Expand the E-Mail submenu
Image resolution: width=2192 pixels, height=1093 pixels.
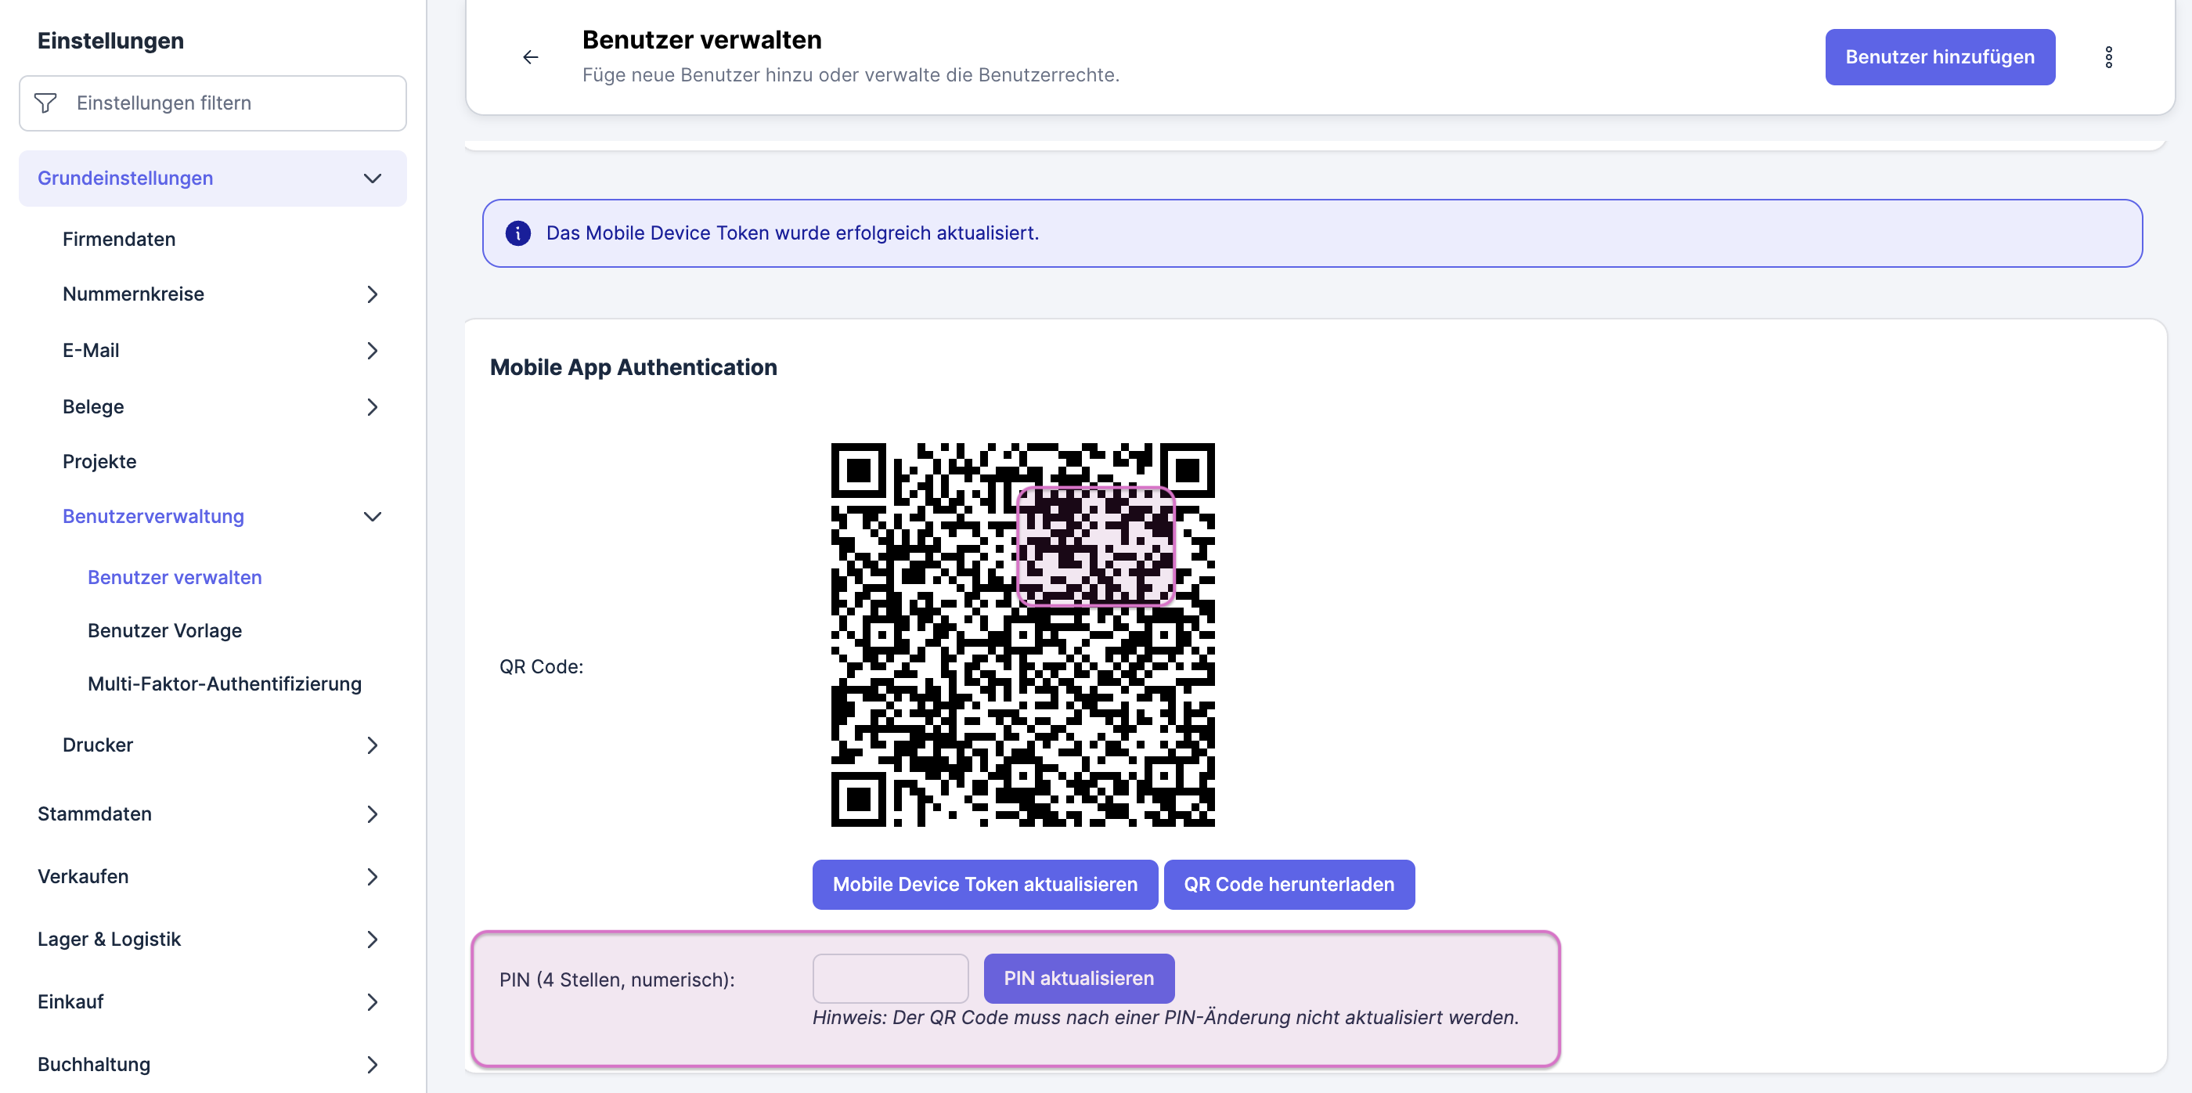(372, 351)
